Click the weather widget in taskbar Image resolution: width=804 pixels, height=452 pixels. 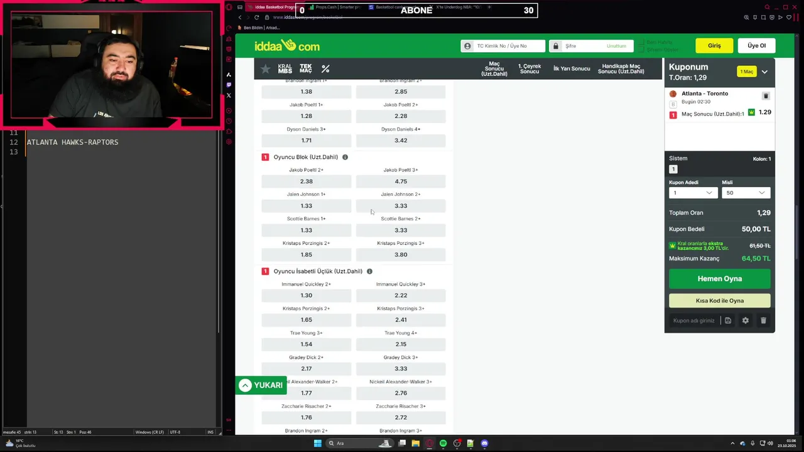(x=20, y=443)
